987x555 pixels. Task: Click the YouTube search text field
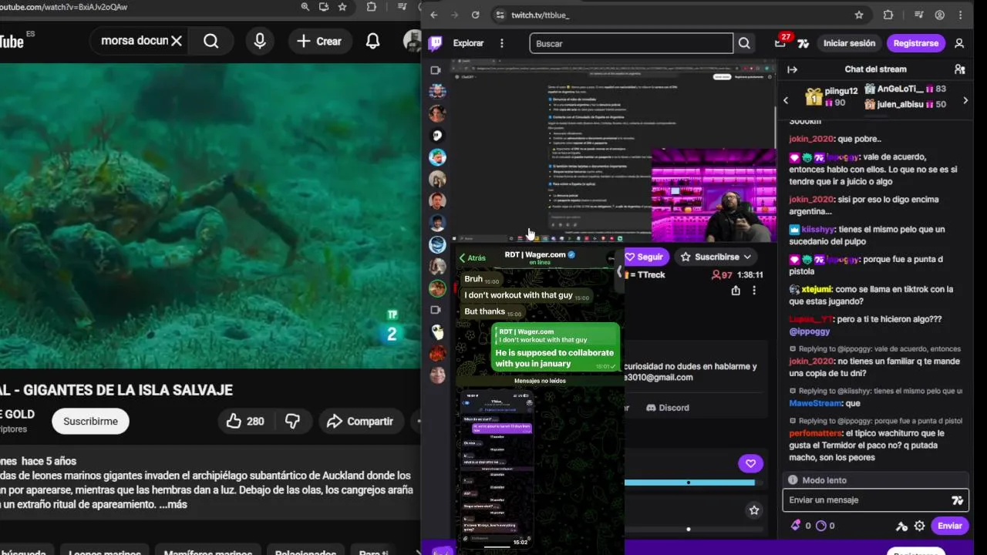134,41
